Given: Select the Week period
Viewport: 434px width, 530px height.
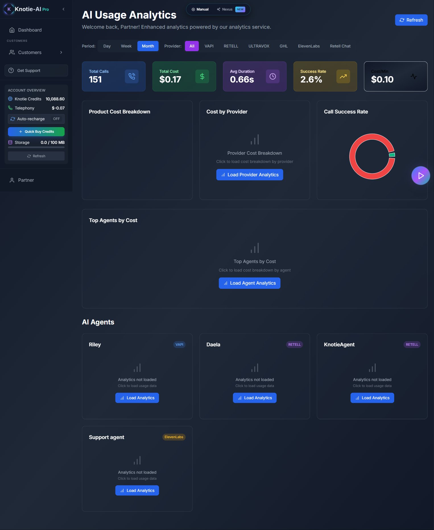Looking at the screenshot, I should (x=126, y=46).
